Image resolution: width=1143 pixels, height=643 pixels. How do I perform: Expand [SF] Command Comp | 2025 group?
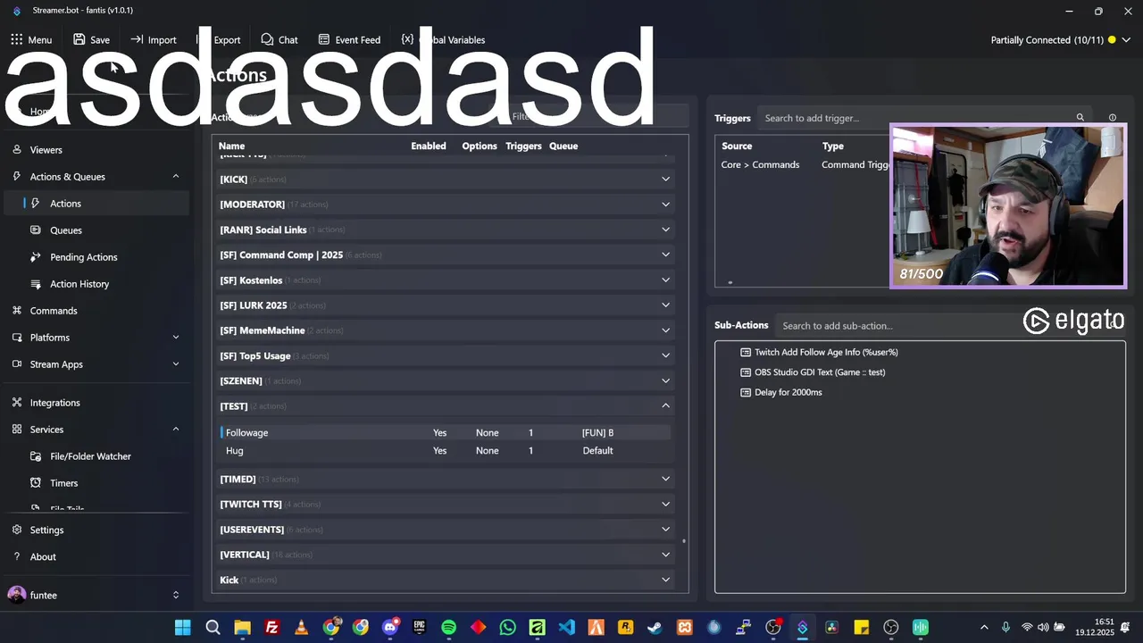pos(665,255)
